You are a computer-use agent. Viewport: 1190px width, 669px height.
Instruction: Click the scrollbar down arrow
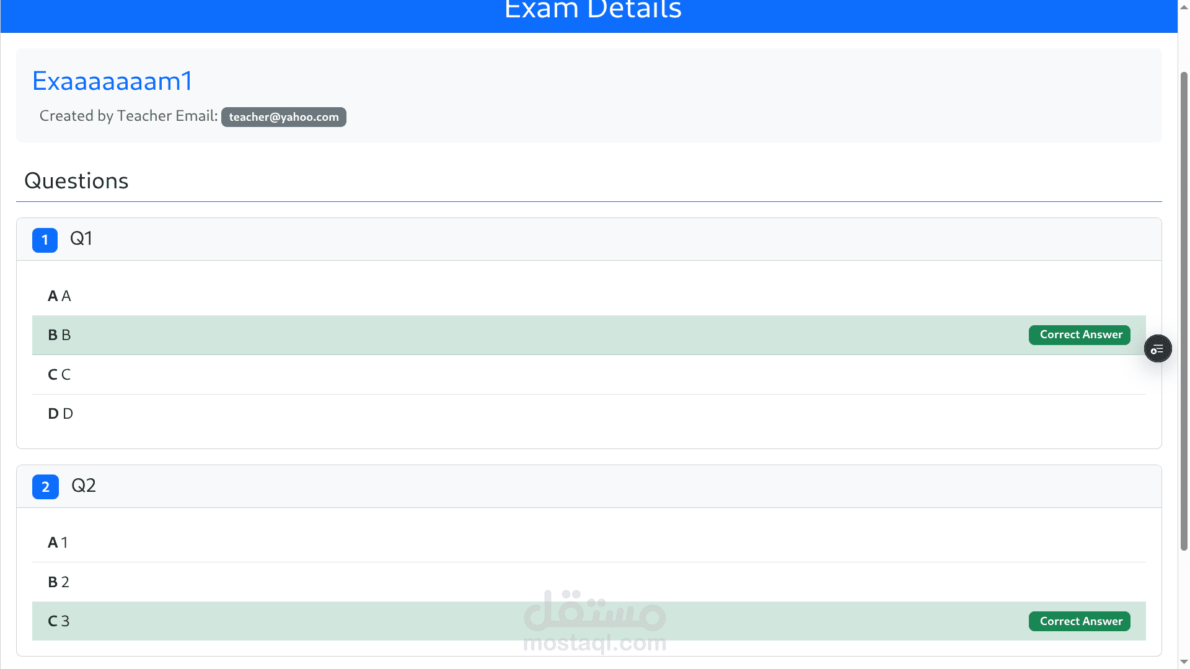[x=1184, y=663]
